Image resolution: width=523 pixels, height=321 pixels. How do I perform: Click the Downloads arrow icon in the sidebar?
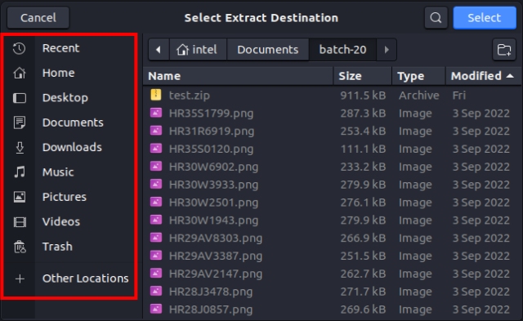tap(20, 148)
